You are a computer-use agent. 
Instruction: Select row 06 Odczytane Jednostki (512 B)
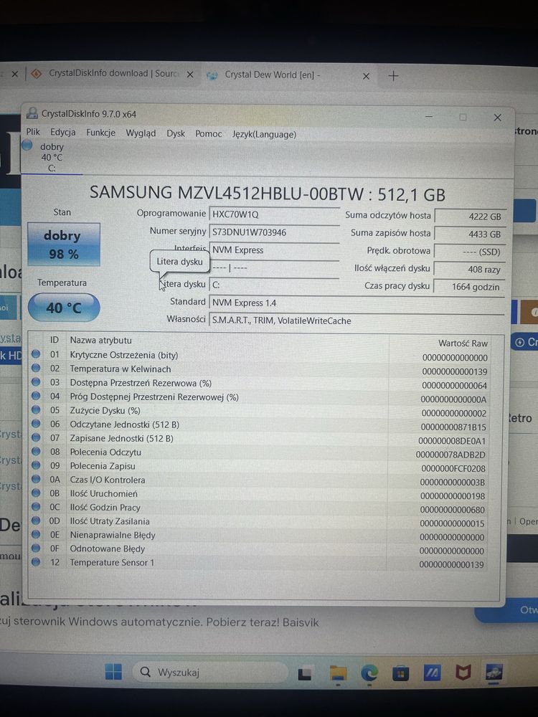pyautogui.click(x=259, y=424)
